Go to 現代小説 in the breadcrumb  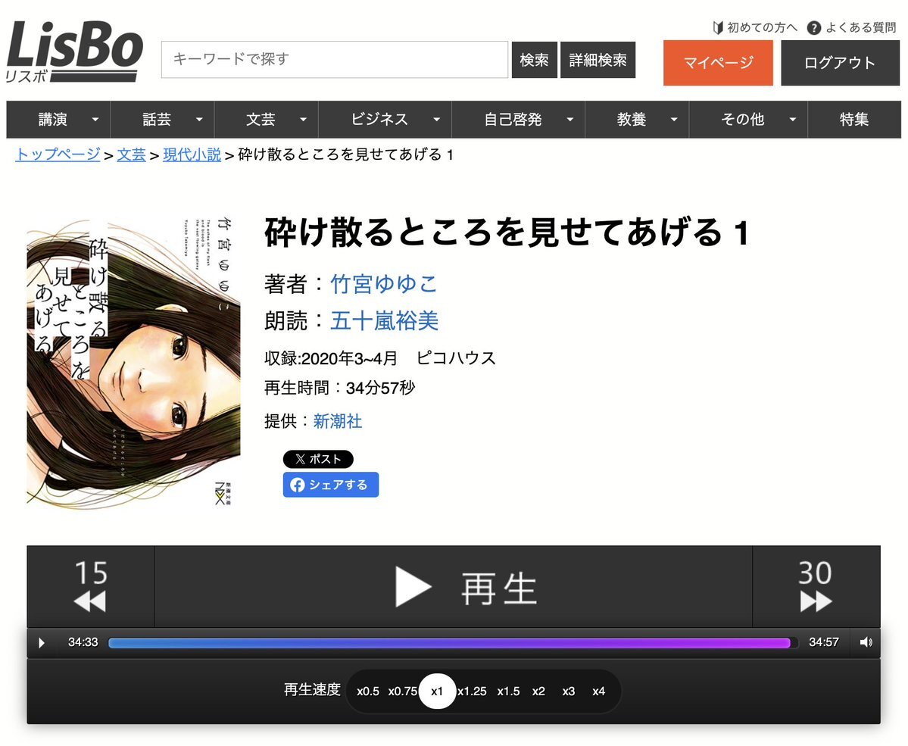point(192,155)
